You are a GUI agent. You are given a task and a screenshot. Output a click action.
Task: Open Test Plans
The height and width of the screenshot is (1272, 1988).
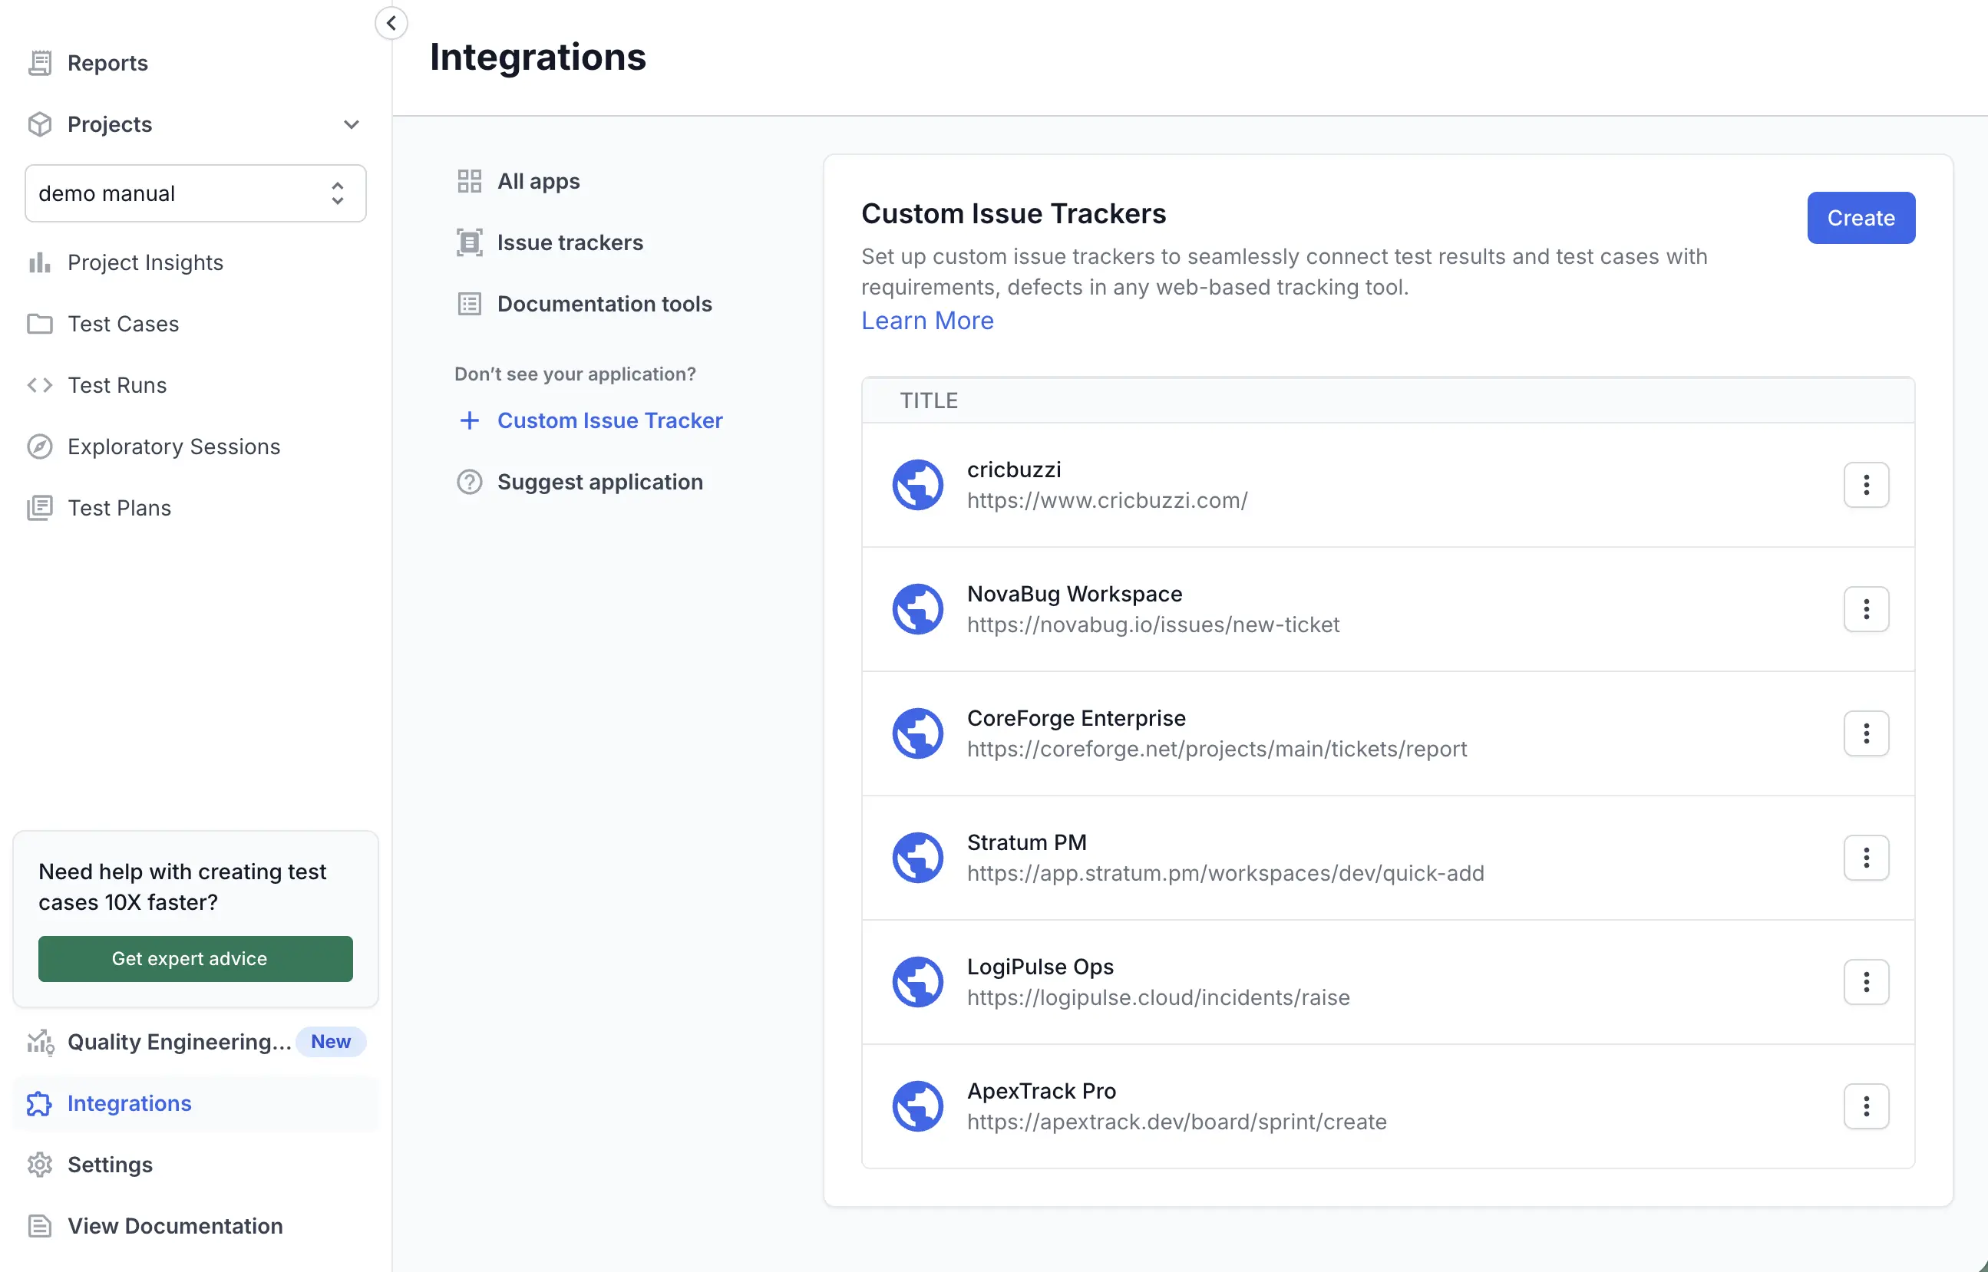pyautogui.click(x=119, y=508)
